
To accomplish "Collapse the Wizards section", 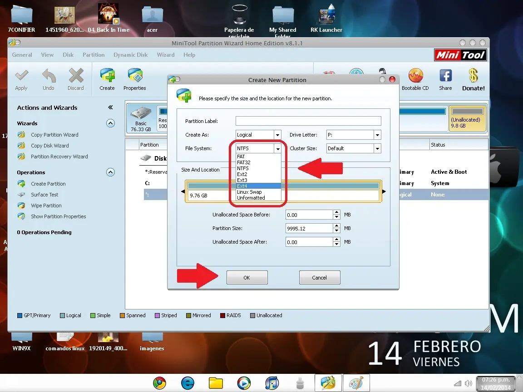I will point(110,123).
